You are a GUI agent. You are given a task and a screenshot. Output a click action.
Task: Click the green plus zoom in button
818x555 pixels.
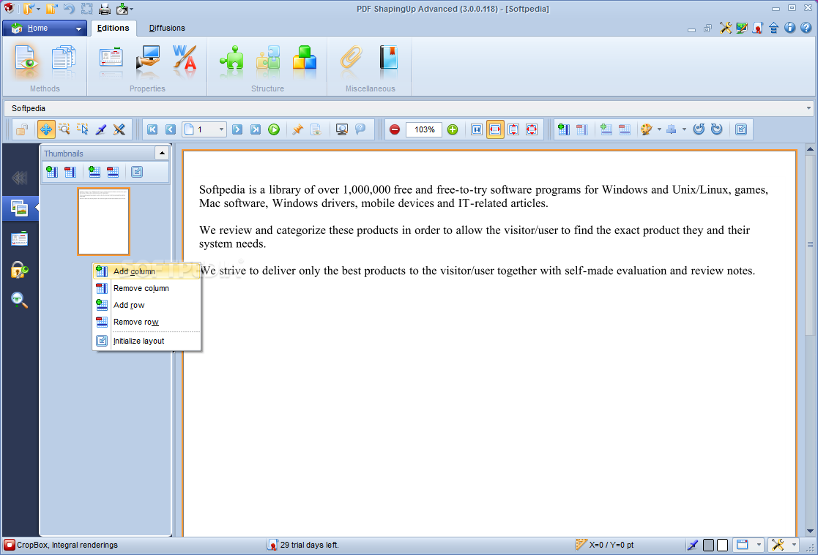[x=453, y=129]
